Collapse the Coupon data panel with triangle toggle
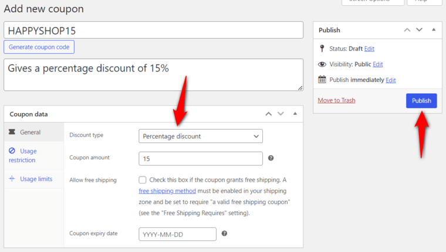This screenshot has width=446, height=252. tap(295, 114)
